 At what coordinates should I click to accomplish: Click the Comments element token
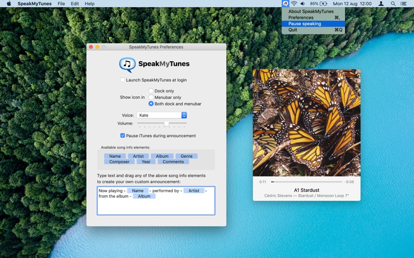point(173,162)
